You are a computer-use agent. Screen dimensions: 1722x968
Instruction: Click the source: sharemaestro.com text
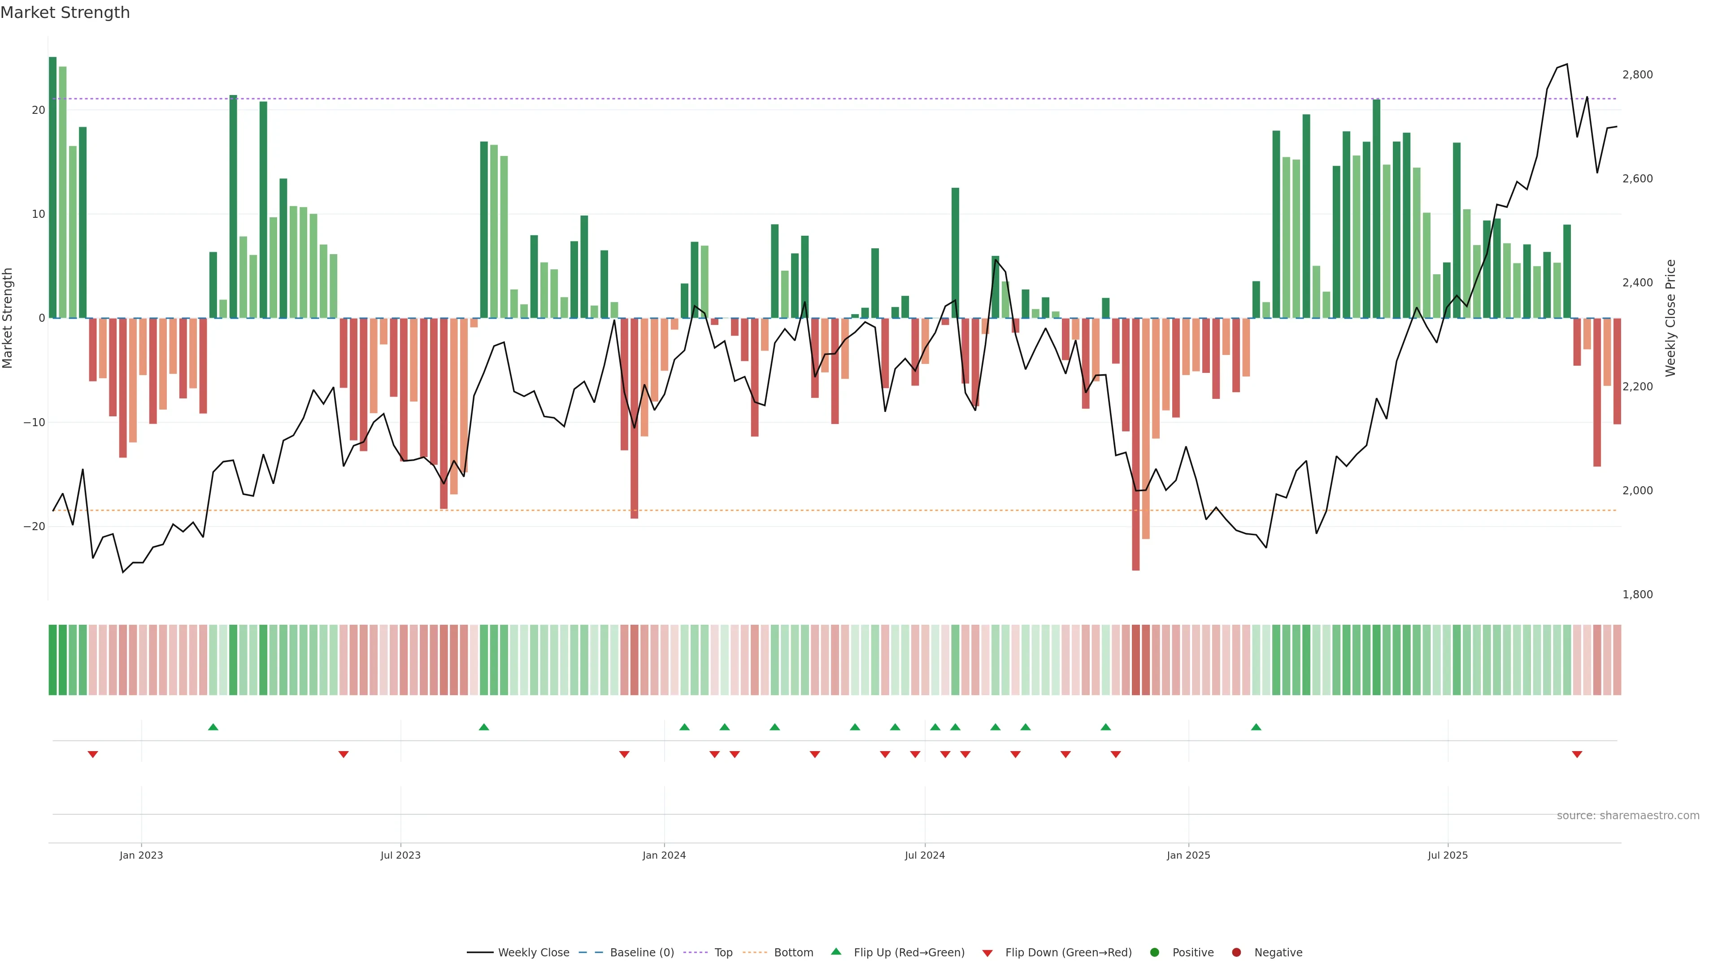[x=1628, y=816]
